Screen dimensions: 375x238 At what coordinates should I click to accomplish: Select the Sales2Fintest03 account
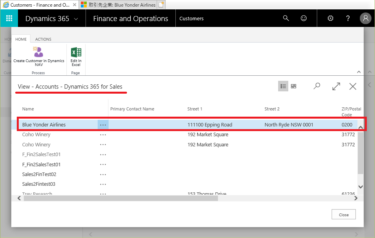39,184
